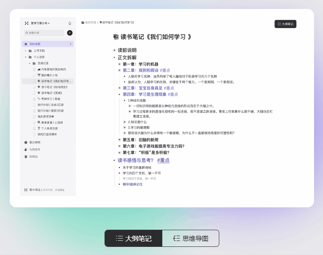Image resolution: width=323 pixels, height=255 pixels.
Task: Open the 爱学习幕小布 account dropdown
Action: tap(40, 23)
